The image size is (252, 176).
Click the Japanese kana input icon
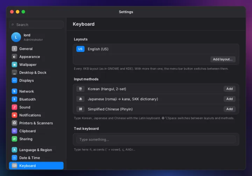tap(80, 99)
